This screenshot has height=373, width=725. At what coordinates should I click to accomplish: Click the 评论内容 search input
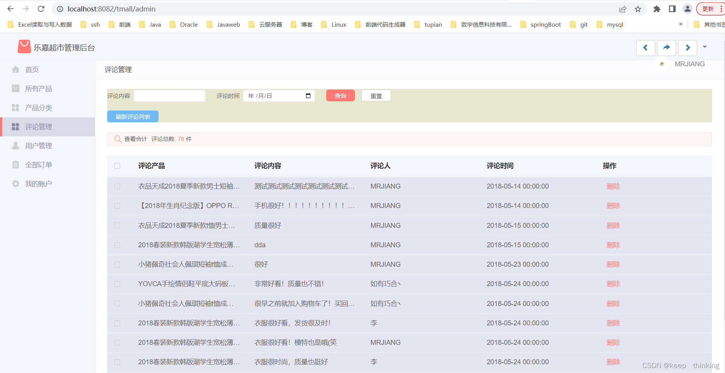point(170,96)
